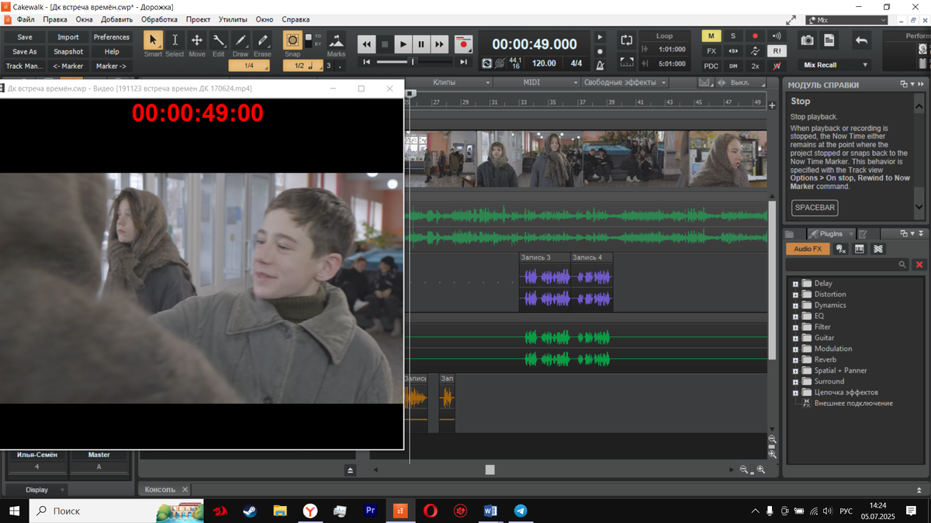Expand the Dynamics folder
931x523 pixels.
pyautogui.click(x=795, y=305)
